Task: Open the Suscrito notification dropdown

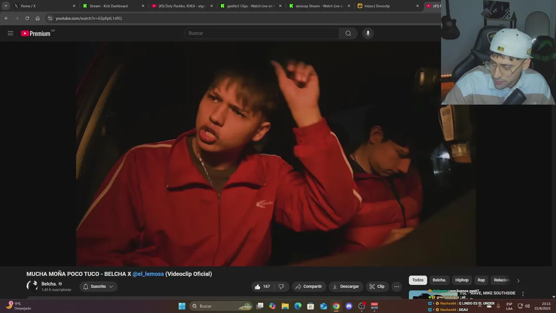Action: [98, 286]
